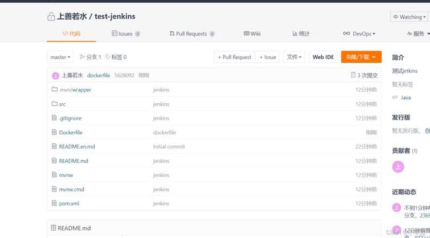Open the Issues tab

(x=126, y=34)
